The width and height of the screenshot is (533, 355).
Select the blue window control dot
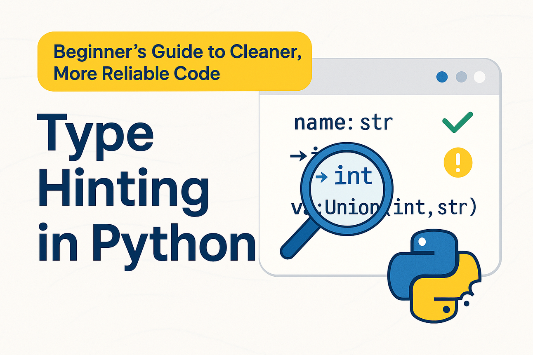click(x=442, y=76)
